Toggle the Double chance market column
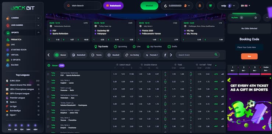This screenshot has height=134, width=272. (148, 65)
